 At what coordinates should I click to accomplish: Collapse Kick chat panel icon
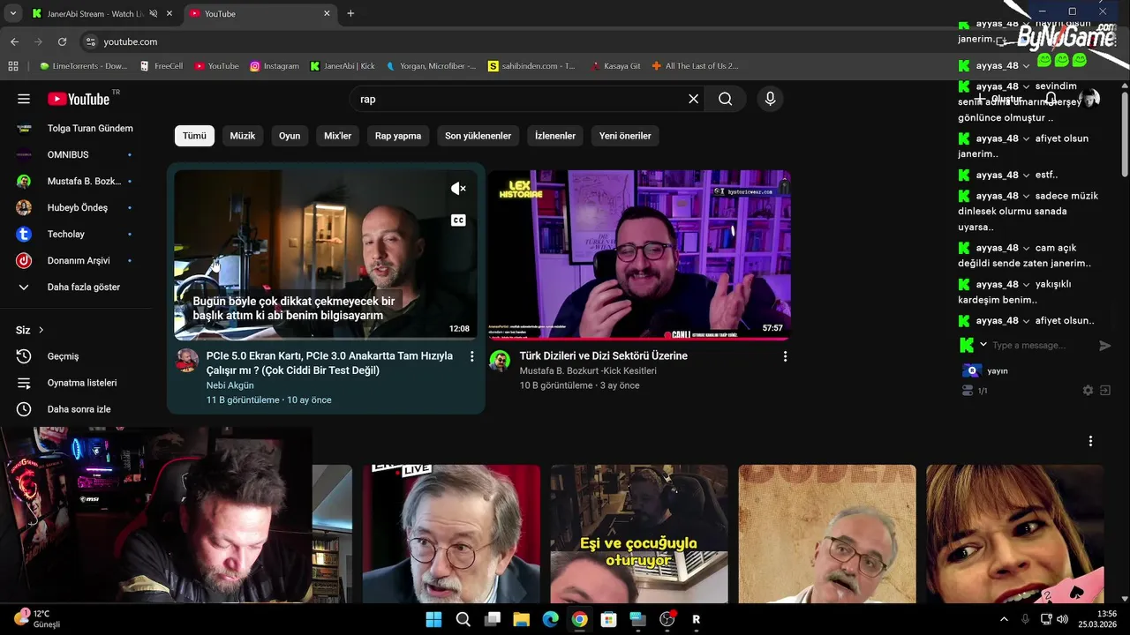point(1104,391)
